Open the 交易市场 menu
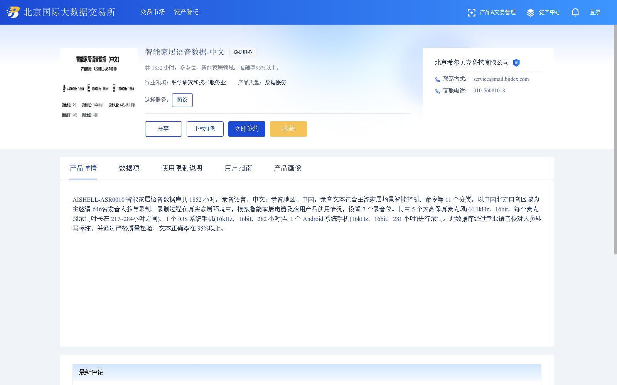 (152, 12)
